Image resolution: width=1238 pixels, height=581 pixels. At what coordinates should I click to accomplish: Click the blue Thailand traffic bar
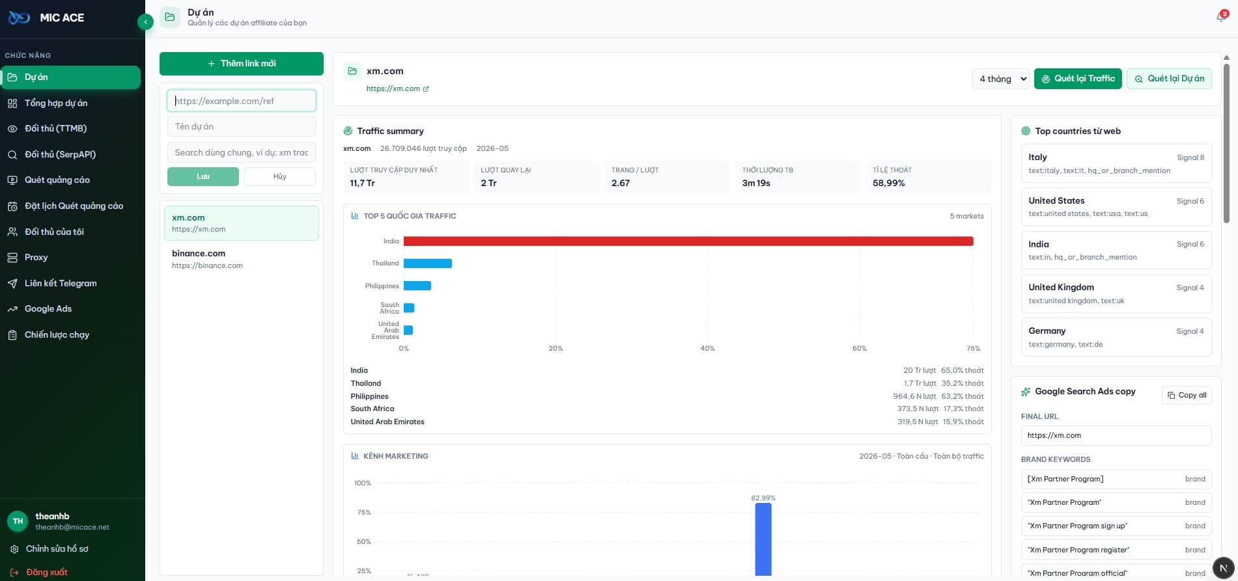(428, 263)
